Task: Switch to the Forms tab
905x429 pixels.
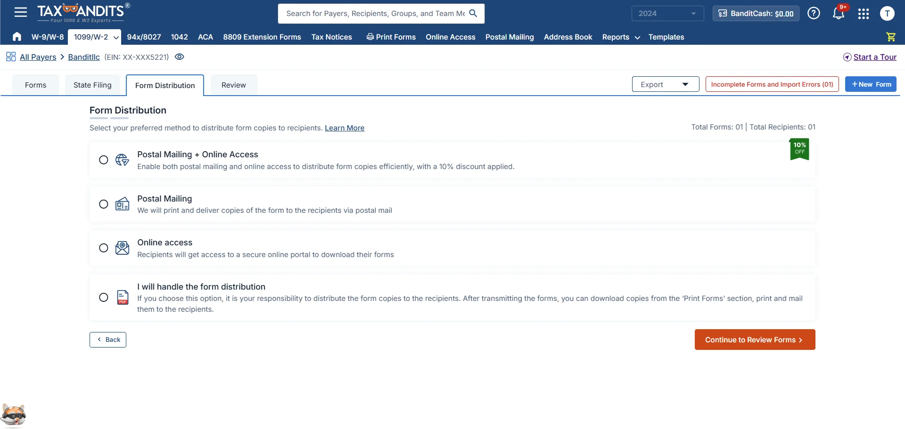Action: click(36, 85)
